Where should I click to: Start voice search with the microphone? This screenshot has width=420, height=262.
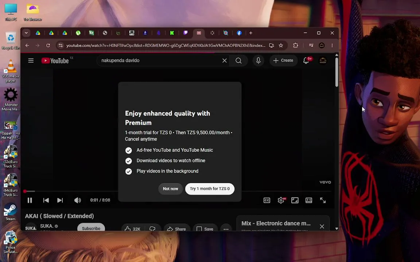coord(258,61)
